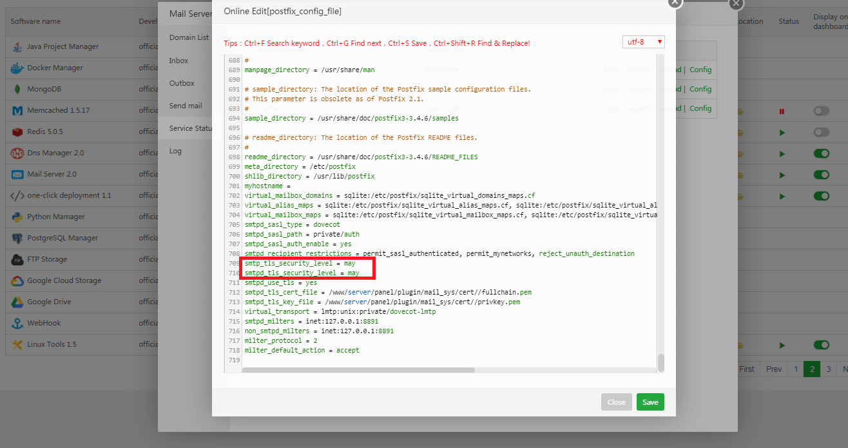Image resolution: width=848 pixels, height=448 pixels.
Task: Click the PostgreSQL Manager elephant icon
Action: point(17,238)
